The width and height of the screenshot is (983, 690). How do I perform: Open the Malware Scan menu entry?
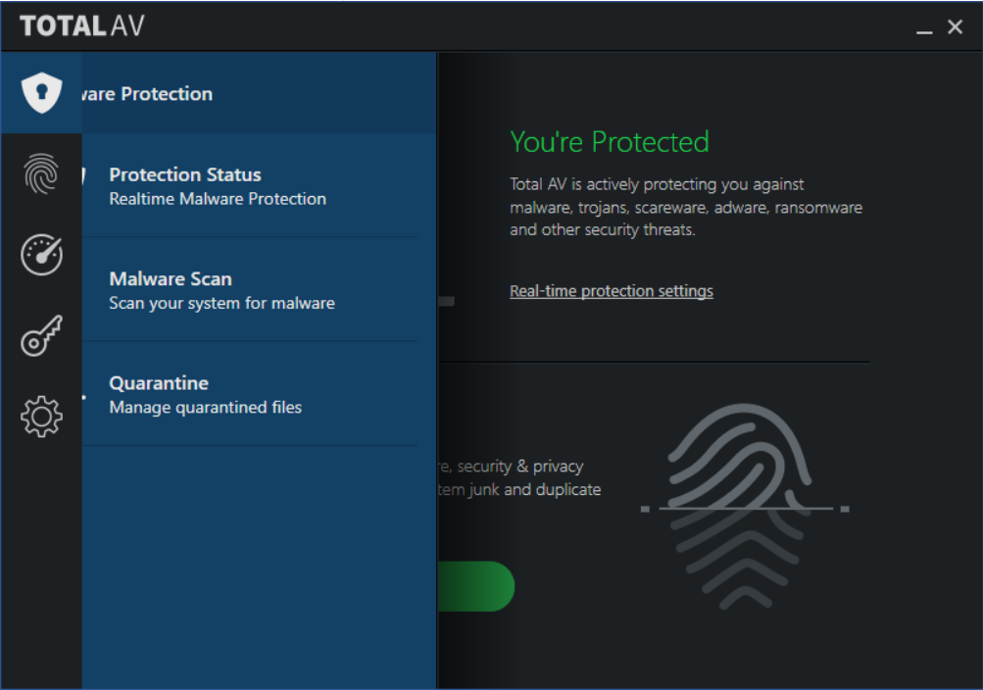pyautogui.click(x=172, y=290)
